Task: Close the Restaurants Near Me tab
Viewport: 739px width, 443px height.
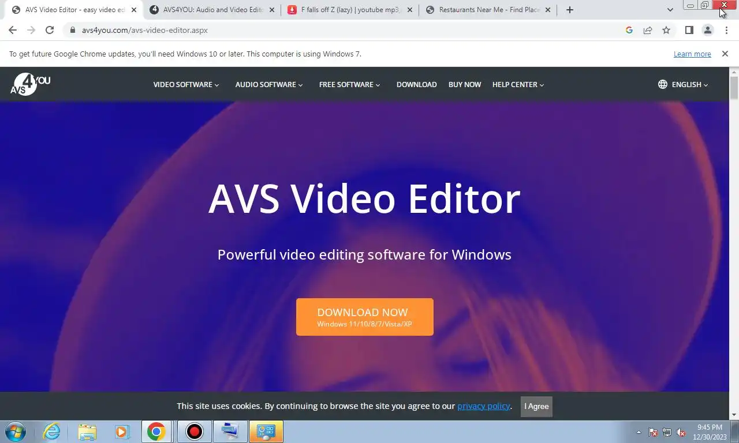Action: click(548, 10)
